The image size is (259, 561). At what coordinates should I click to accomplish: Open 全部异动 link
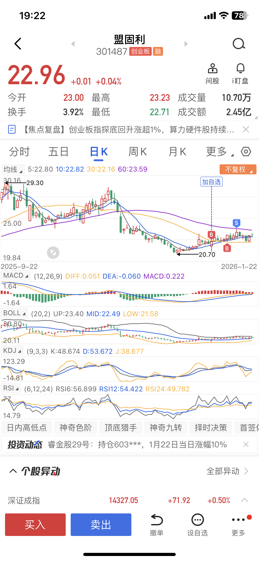tap(227, 471)
